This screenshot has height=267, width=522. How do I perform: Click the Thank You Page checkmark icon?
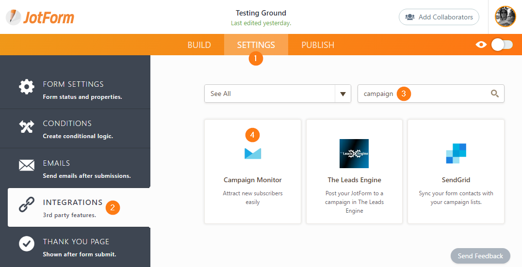click(27, 244)
